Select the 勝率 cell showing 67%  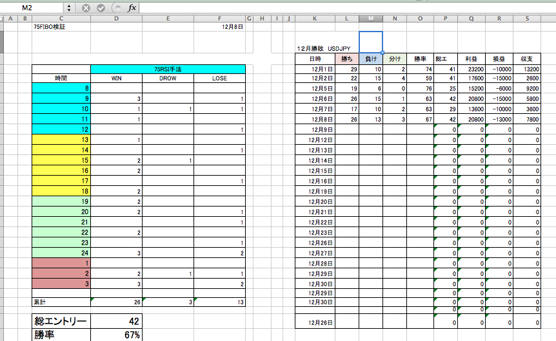click(116, 335)
